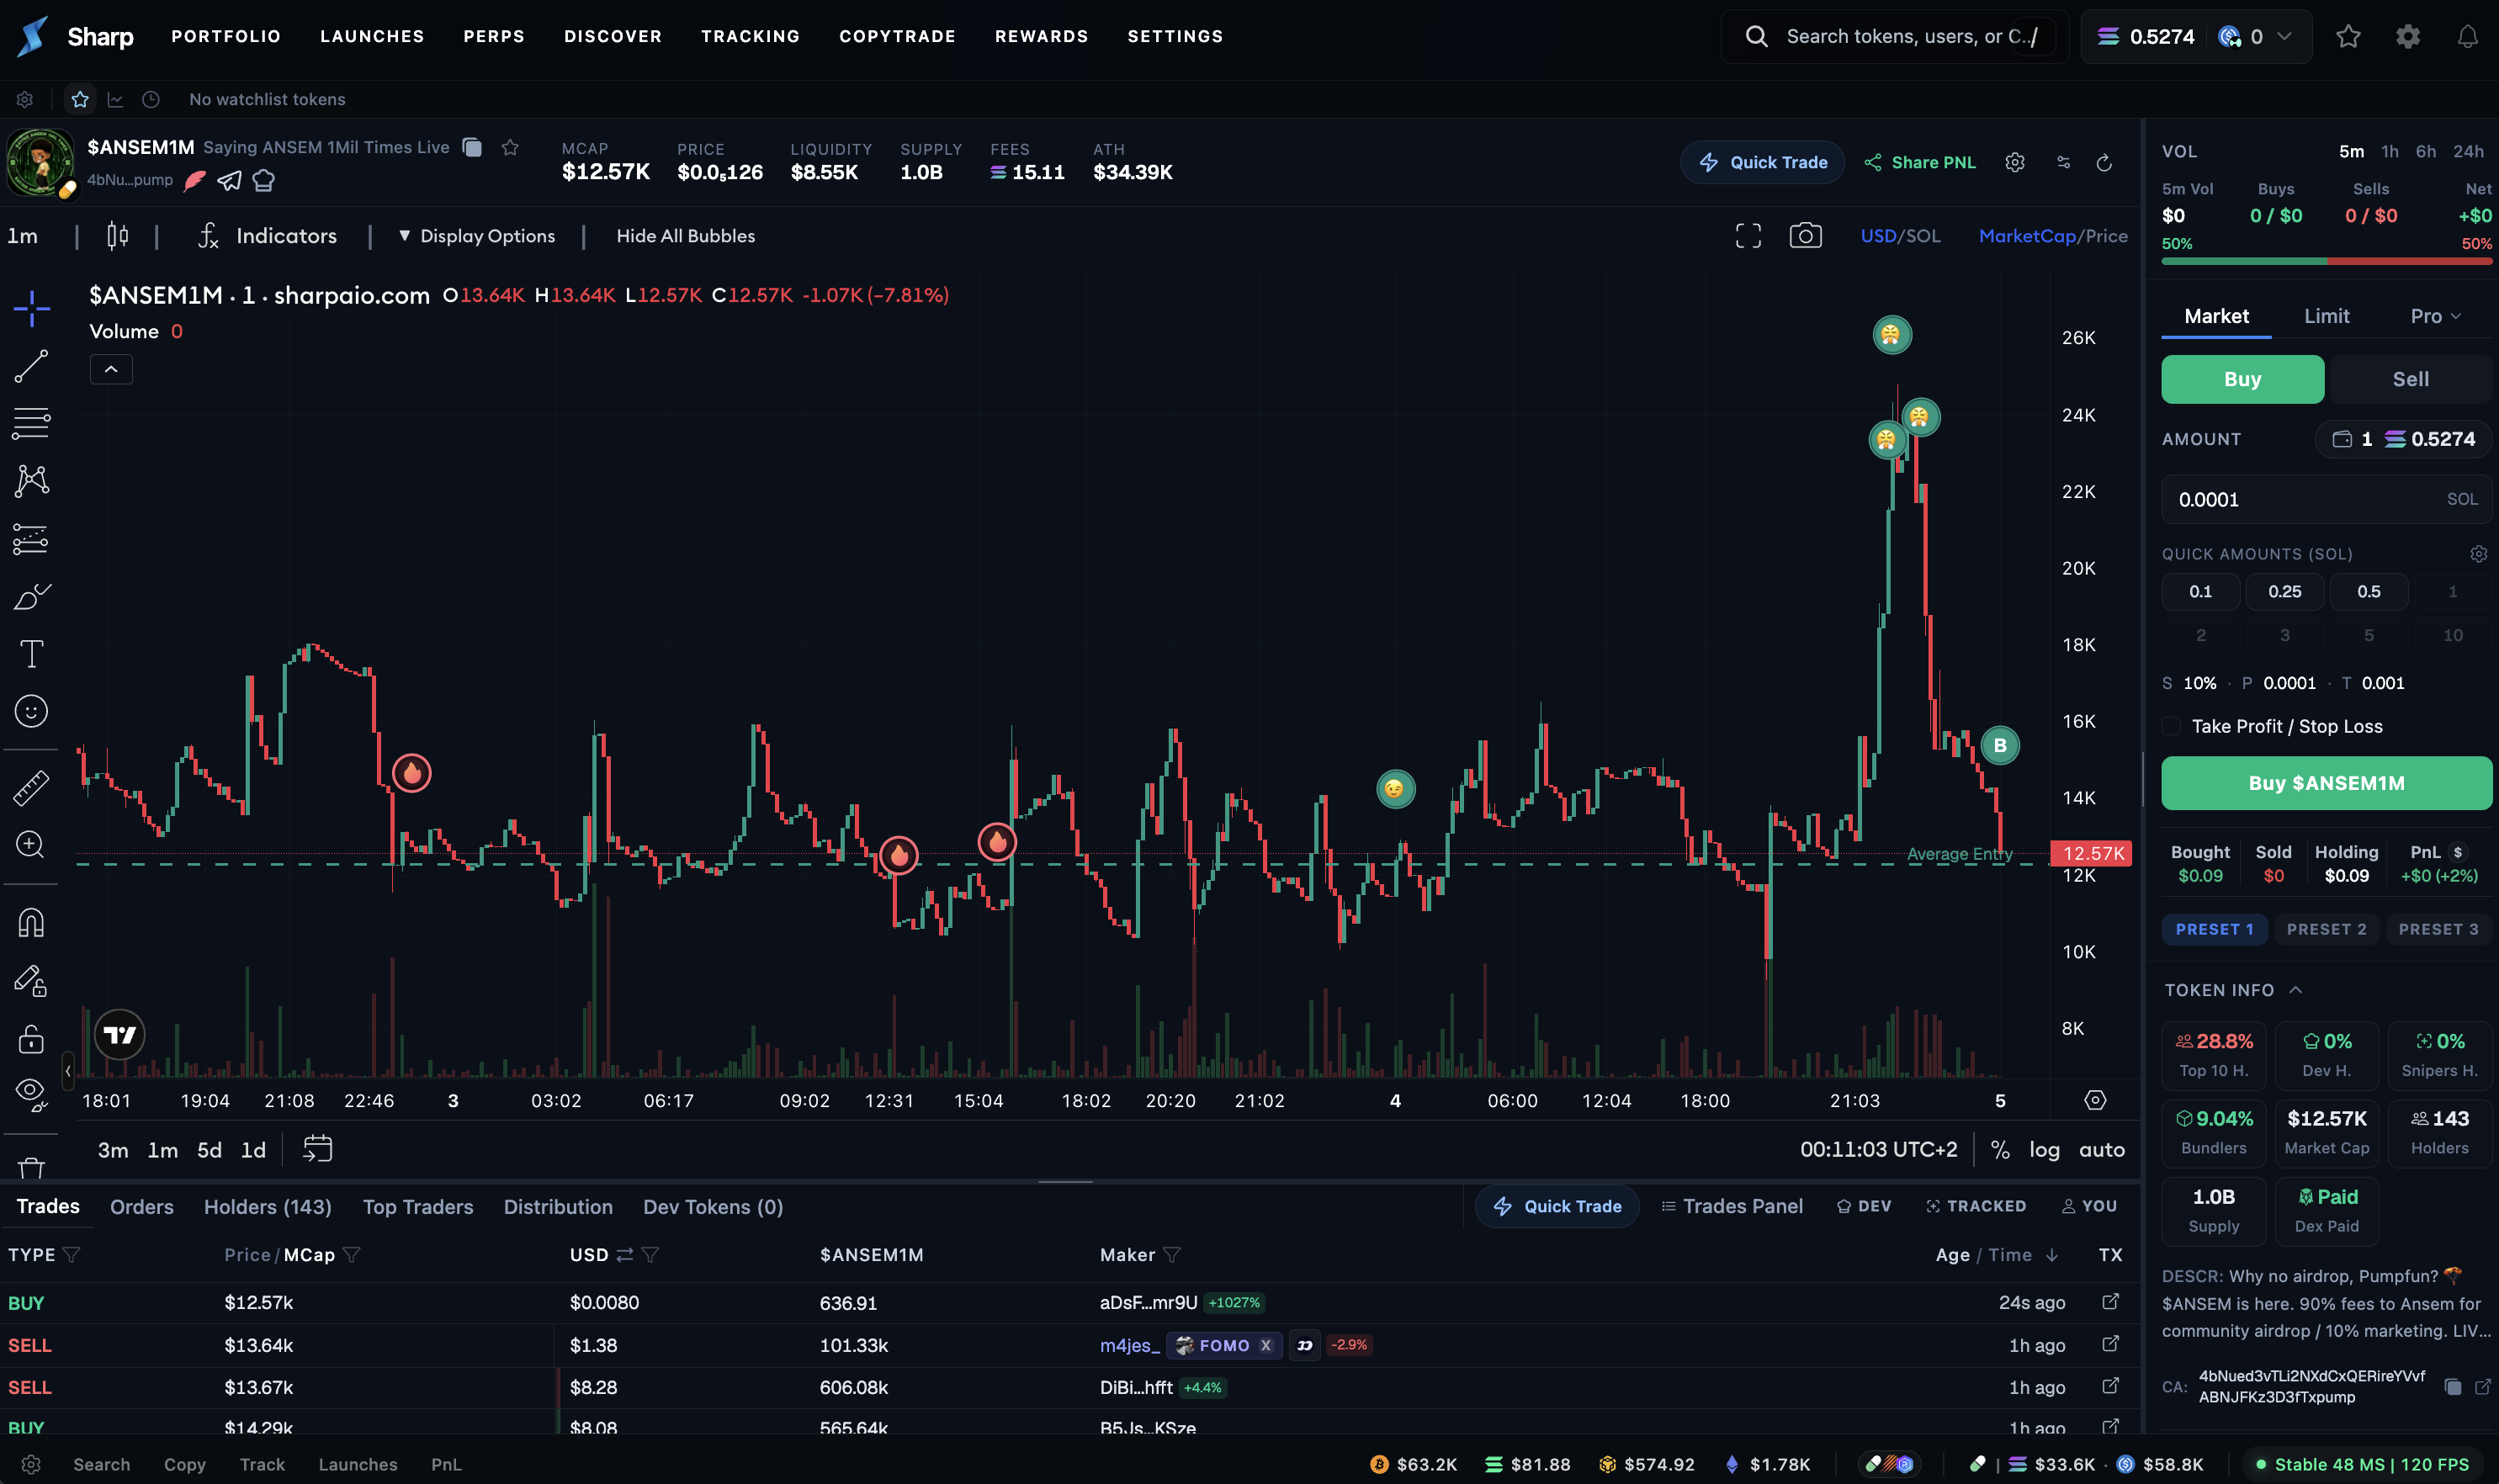Copy the contract address
The image size is (2499, 1484).
pyautogui.click(x=2452, y=1386)
